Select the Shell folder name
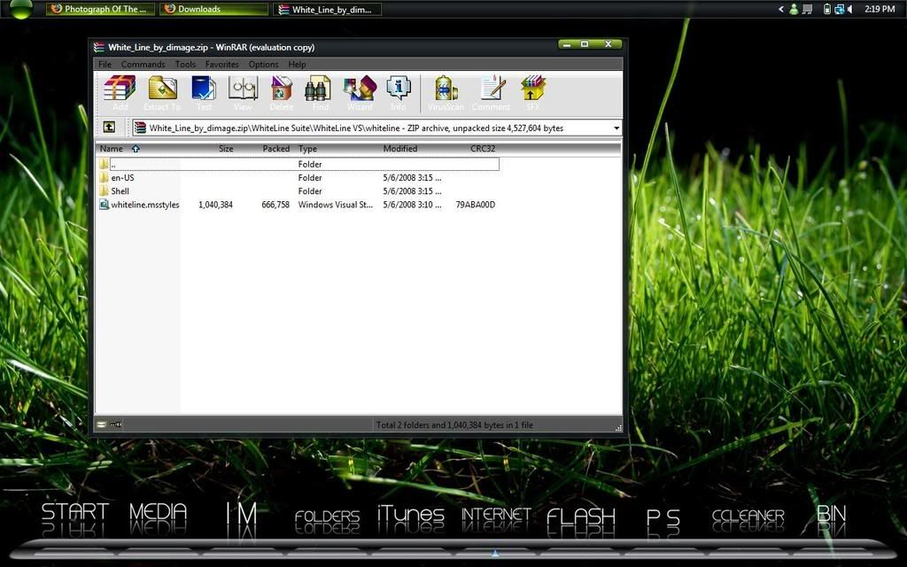The height and width of the screenshot is (567, 907). tap(120, 191)
